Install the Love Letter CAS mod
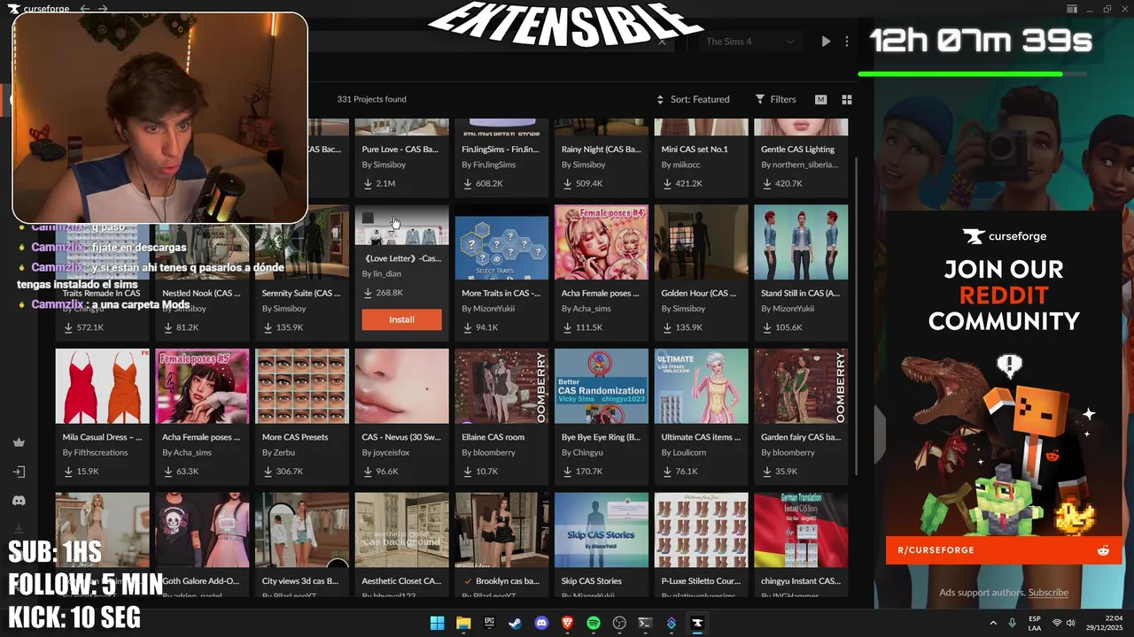 [x=401, y=319]
